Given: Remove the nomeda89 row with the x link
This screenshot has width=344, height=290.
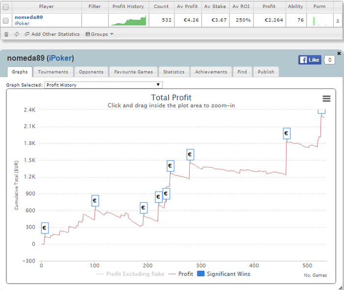Looking at the screenshot, I should coord(338,21).
